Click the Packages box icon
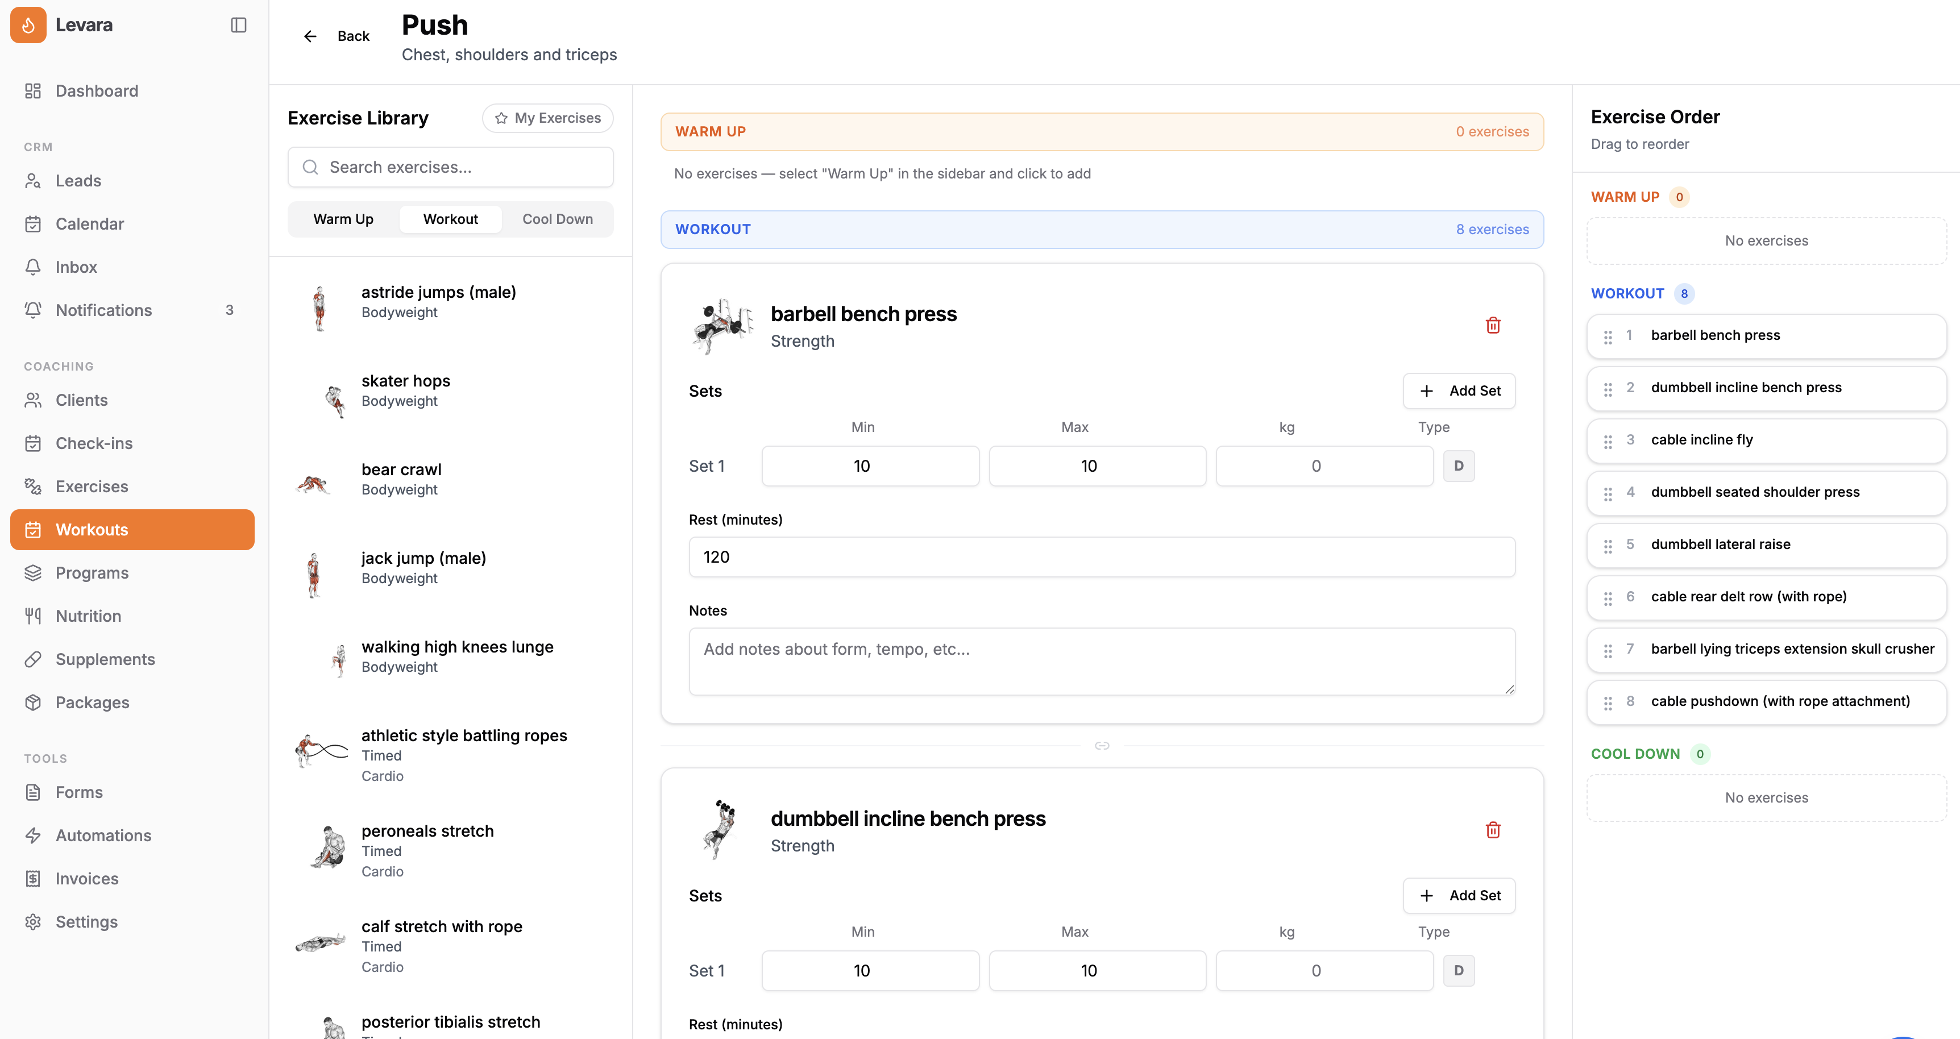The image size is (1960, 1039). tap(33, 702)
